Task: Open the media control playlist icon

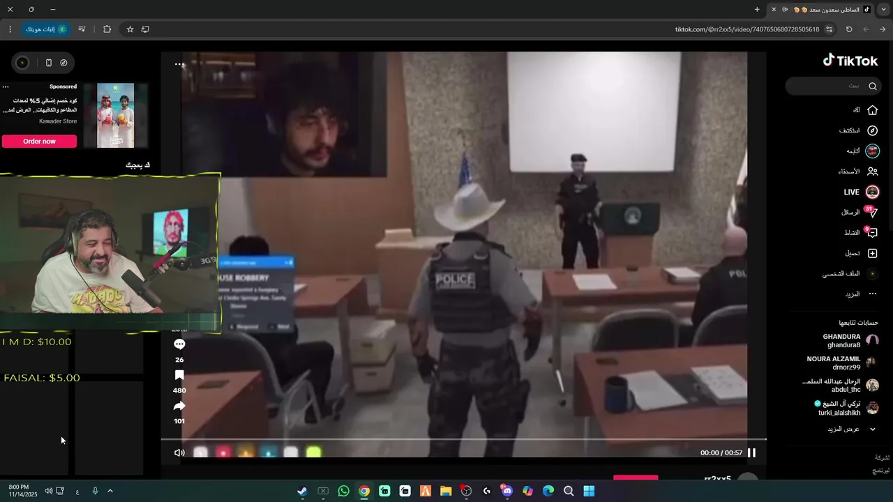Action: 82,29
